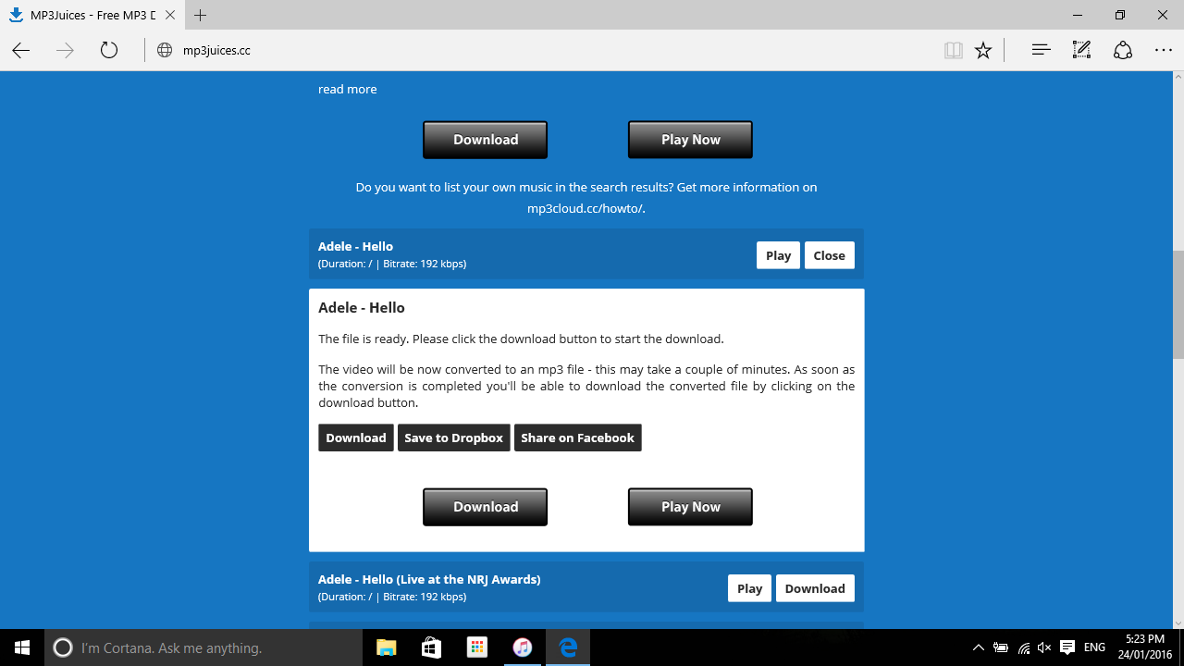This screenshot has width=1184, height=666.
Task: Open the More actions (ellipsis) menu
Action: pos(1163,50)
